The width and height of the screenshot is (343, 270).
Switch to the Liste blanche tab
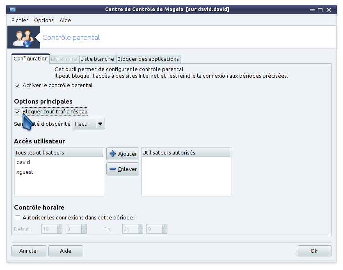pos(97,59)
